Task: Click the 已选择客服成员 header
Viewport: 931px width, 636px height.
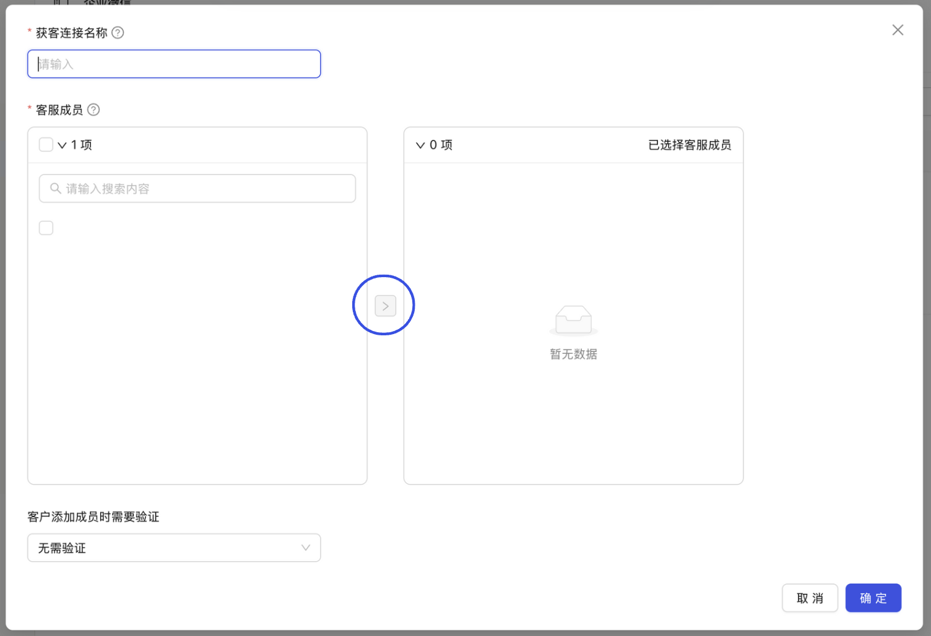Action: 690,145
